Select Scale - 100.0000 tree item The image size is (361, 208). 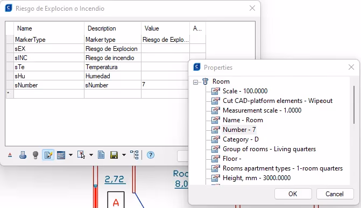(x=245, y=91)
